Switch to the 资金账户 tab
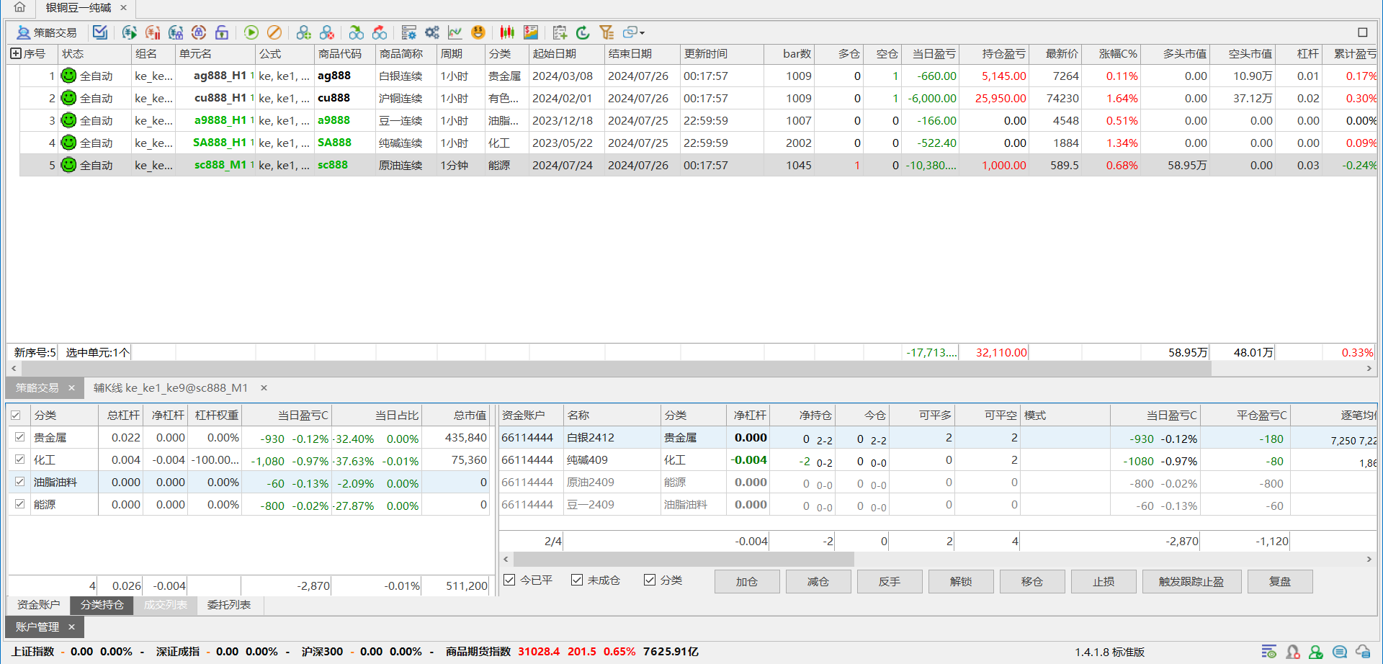The image size is (1383, 664). tap(39, 605)
